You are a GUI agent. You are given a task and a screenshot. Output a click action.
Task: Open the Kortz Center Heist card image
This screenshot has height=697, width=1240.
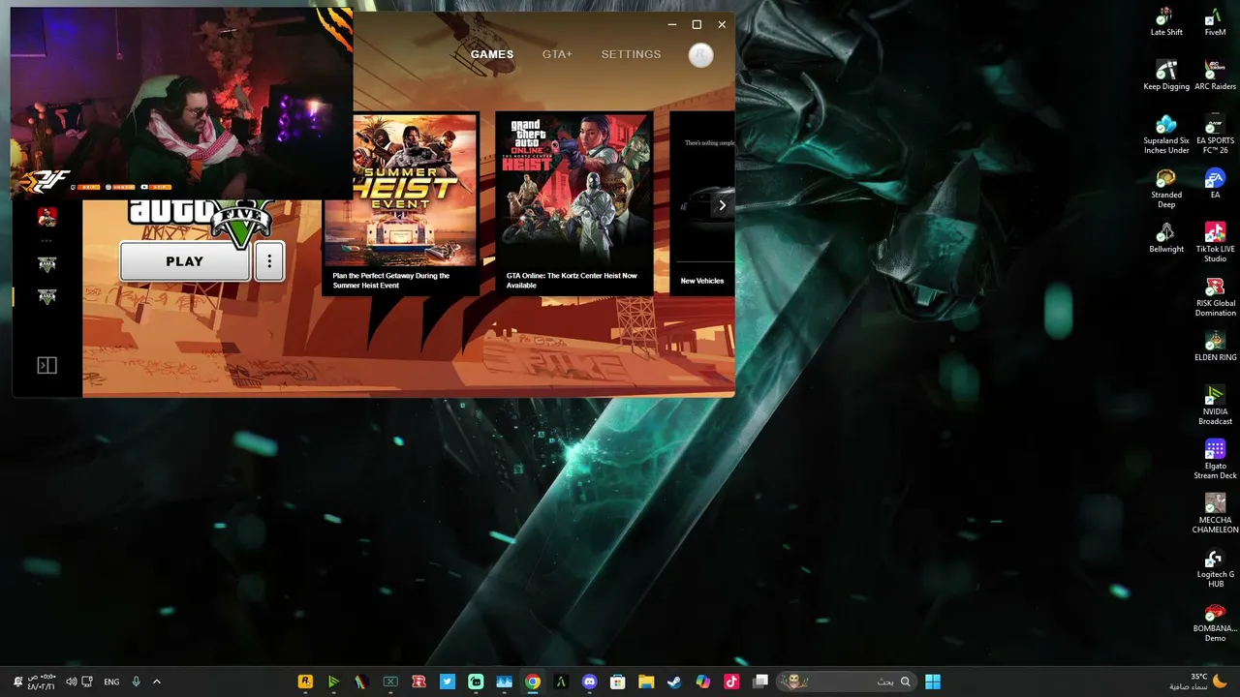click(574, 189)
